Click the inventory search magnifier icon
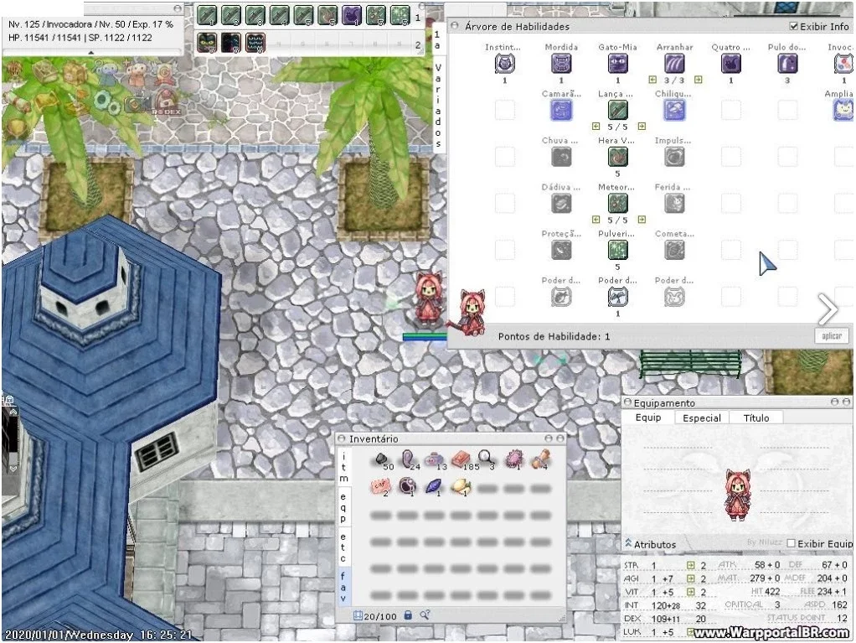This screenshot has width=856, height=643. pyautogui.click(x=425, y=615)
